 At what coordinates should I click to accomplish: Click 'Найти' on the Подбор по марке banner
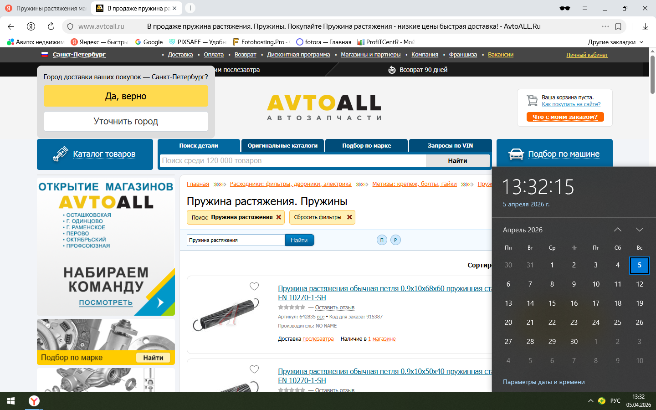(x=153, y=358)
